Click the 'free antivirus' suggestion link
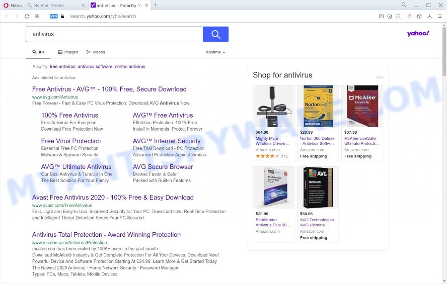 (x=62, y=66)
